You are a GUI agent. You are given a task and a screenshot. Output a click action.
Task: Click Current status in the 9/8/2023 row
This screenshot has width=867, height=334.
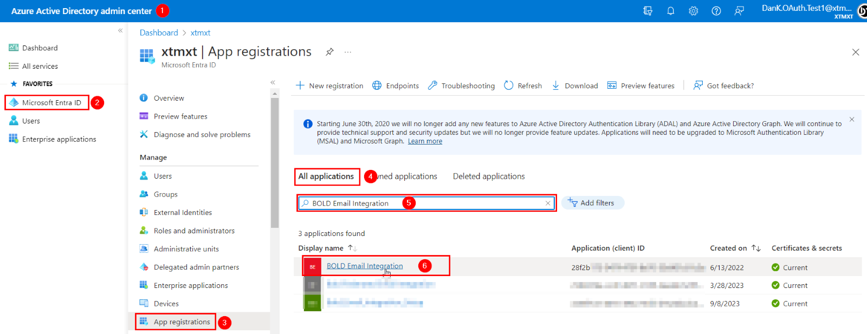(x=790, y=304)
